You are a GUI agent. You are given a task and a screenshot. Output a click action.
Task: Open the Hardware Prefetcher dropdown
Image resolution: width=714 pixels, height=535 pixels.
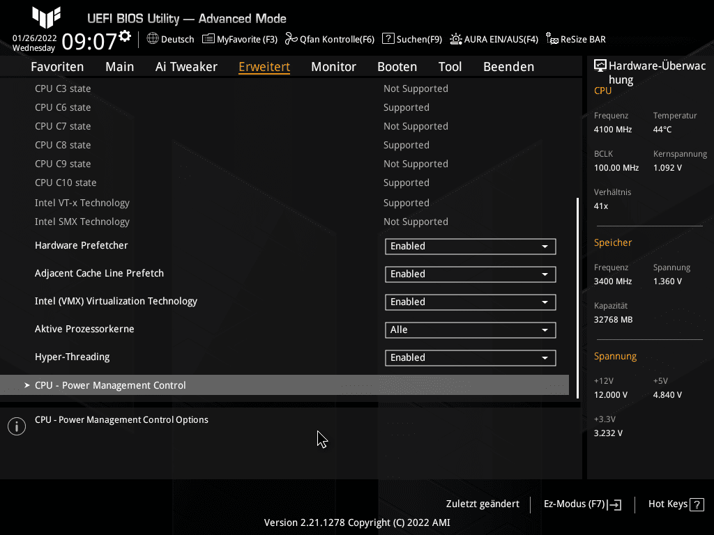tap(471, 246)
